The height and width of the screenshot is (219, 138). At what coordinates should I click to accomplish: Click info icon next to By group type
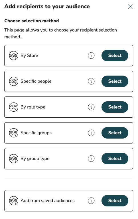pyautogui.click(x=91, y=159)
